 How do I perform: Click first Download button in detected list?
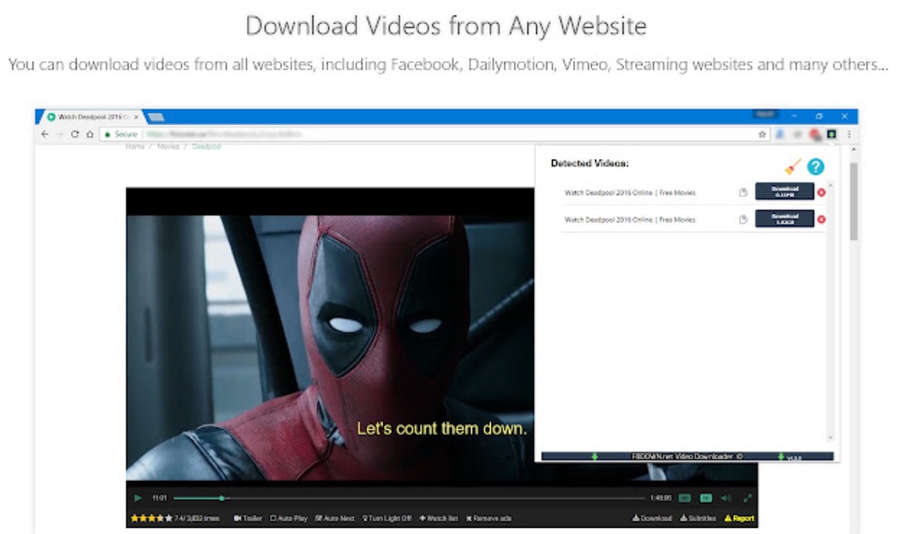(x=784, y=191)
